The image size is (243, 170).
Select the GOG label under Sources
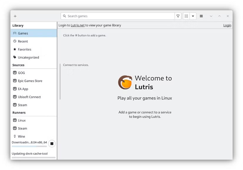[x=22, y=73]
